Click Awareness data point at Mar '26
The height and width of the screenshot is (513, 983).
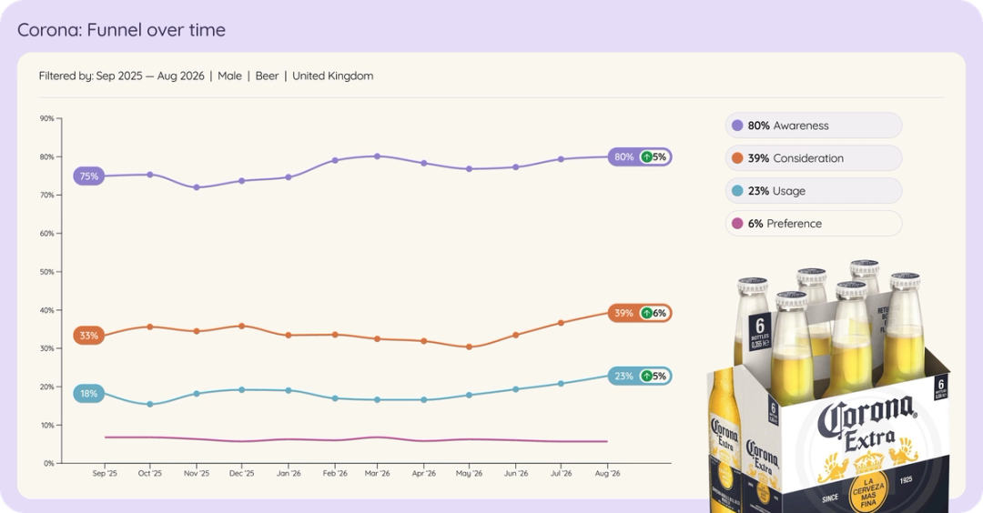(x=377, y=156)
